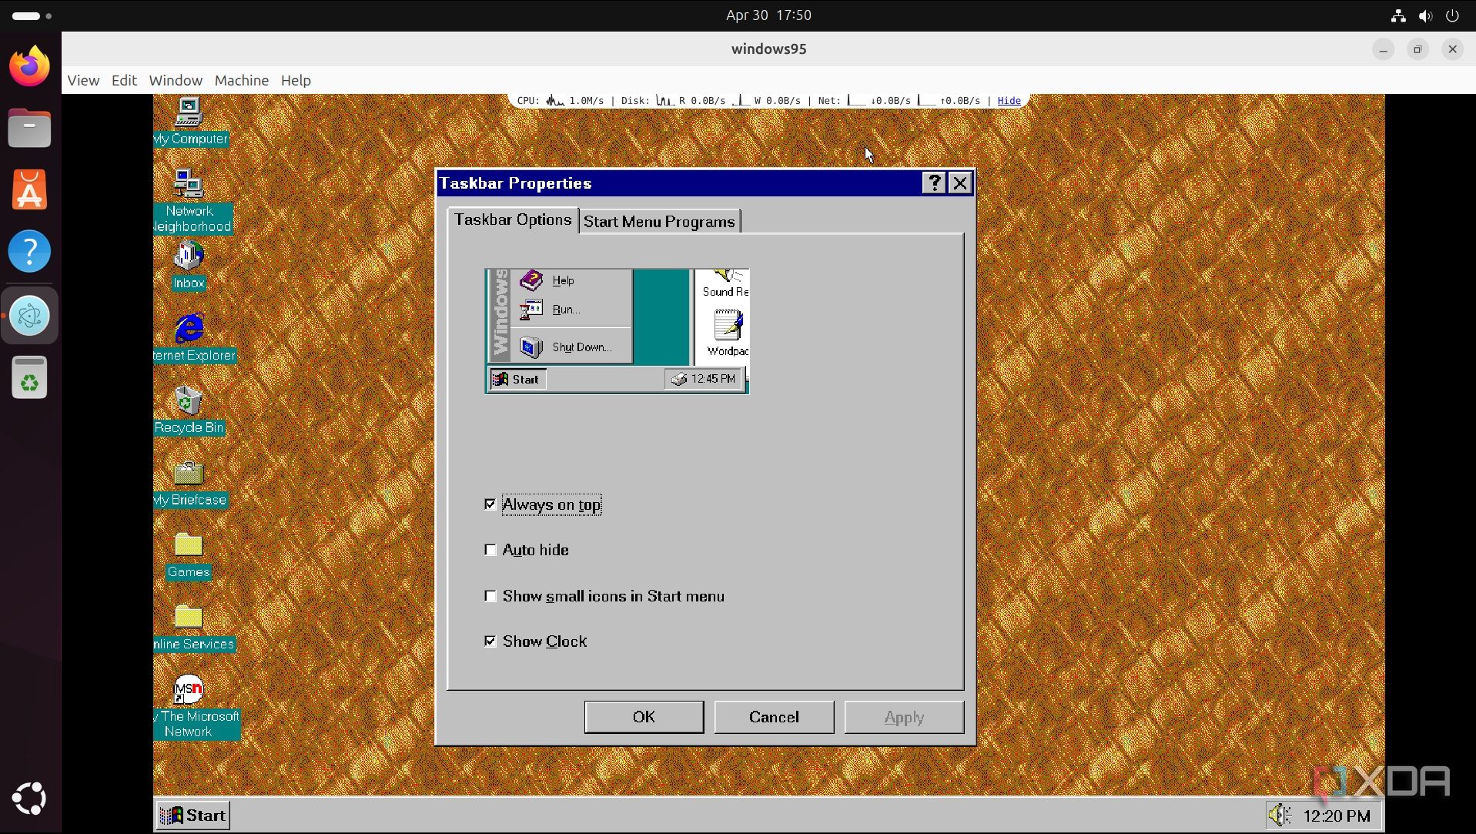Viewport: 1476px width, 834px height.
Task: Click the Cancel button
Action: point(774,717)
